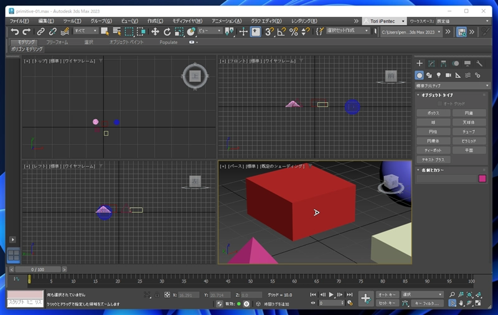Image resolution: width=498 pixels, height=315 pixels.
Task: Open the '標準プリミティブ' category dropdown
Action: 453,86
